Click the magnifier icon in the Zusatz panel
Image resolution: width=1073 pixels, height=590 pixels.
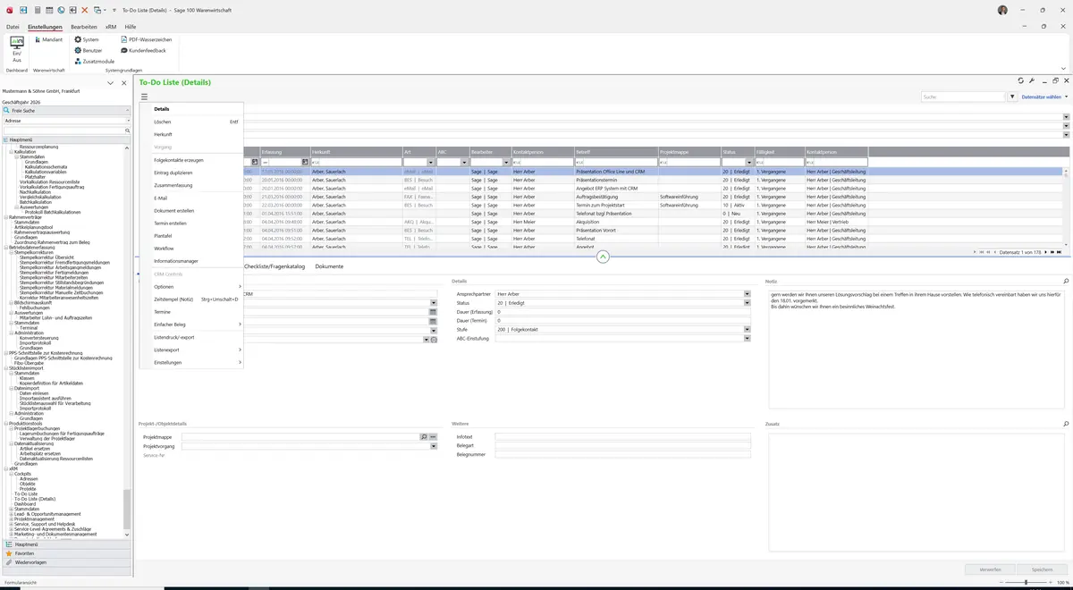point(1066,424)
